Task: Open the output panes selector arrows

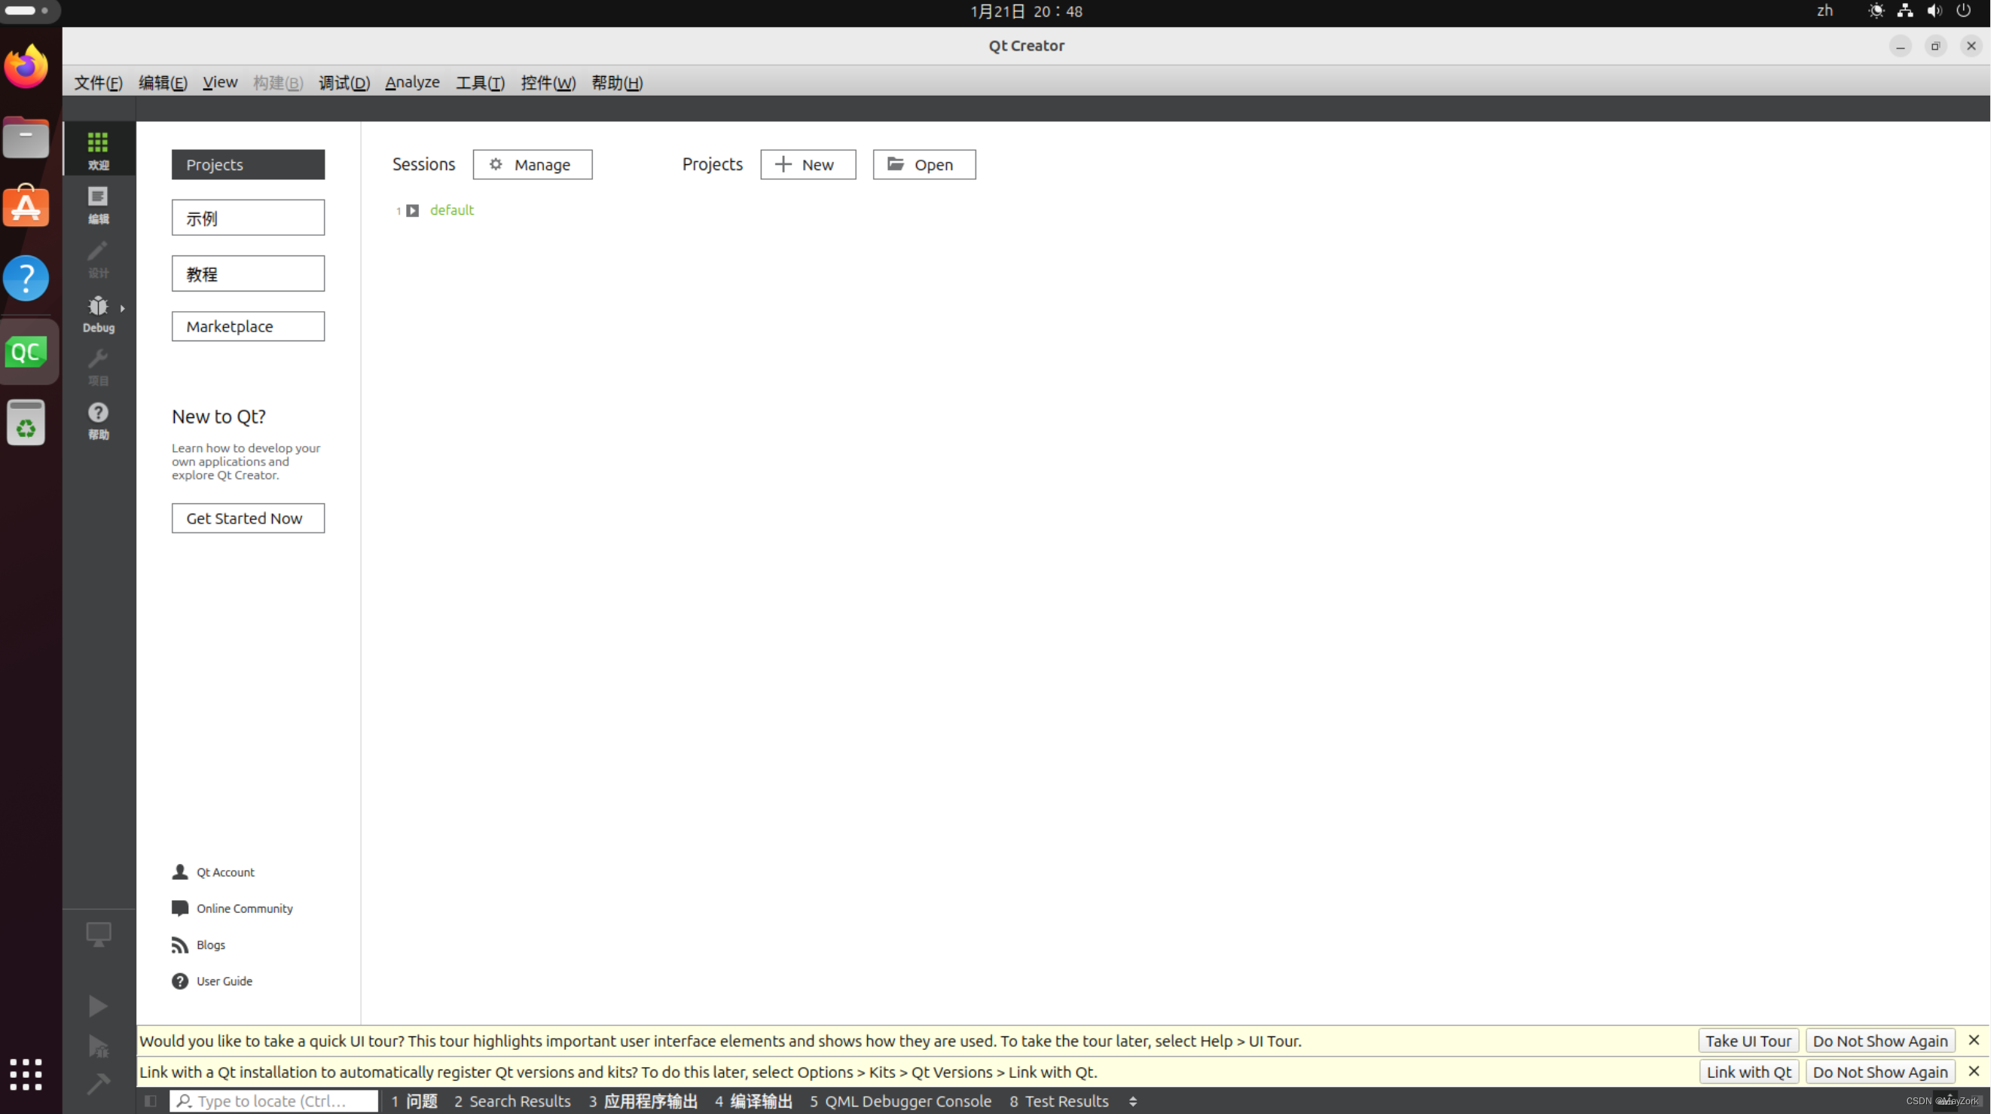Action: point(1133,1102)
